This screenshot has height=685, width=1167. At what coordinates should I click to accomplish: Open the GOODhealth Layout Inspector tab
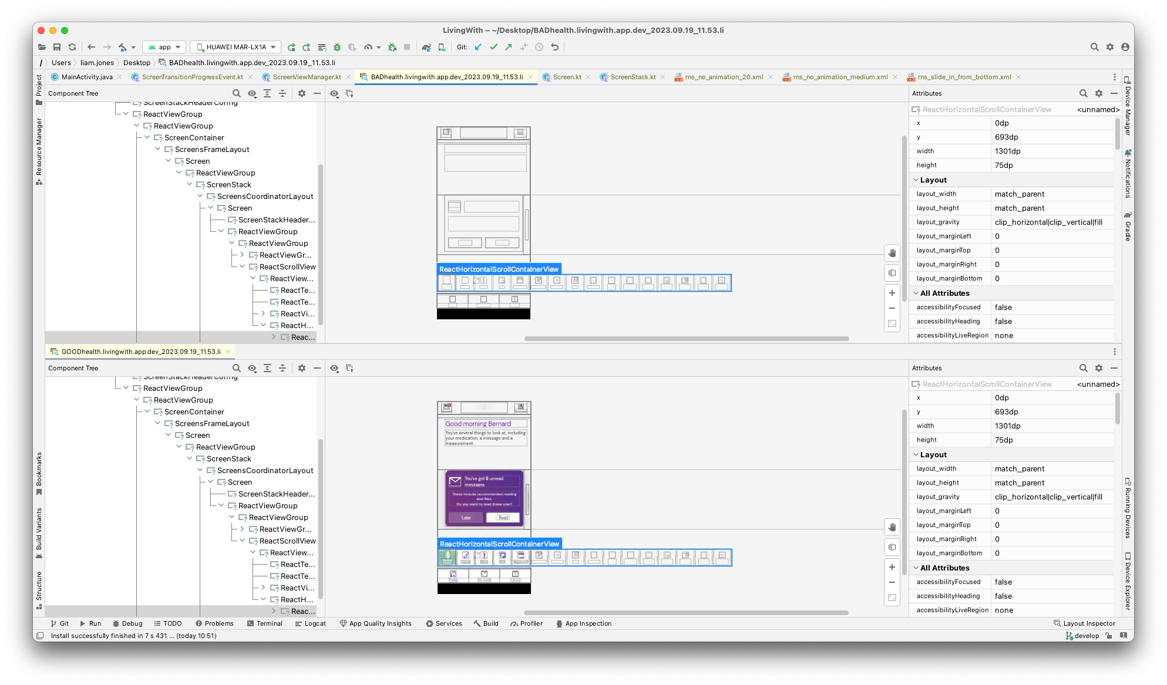(139, 351)
